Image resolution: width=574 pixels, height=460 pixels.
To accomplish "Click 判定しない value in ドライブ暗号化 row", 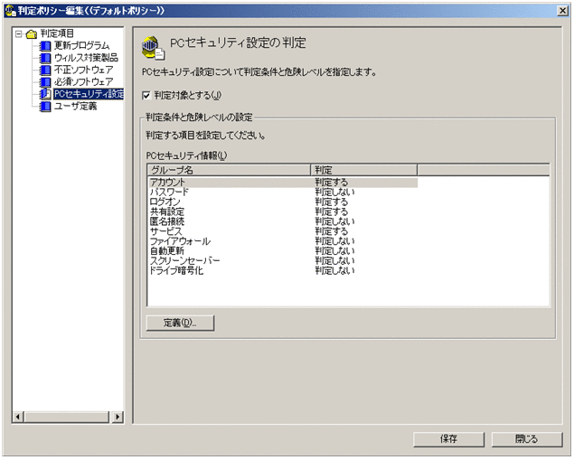I will [335, 271].
